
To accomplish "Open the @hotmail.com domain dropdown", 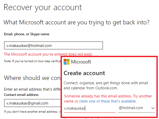I will point(136,108).
